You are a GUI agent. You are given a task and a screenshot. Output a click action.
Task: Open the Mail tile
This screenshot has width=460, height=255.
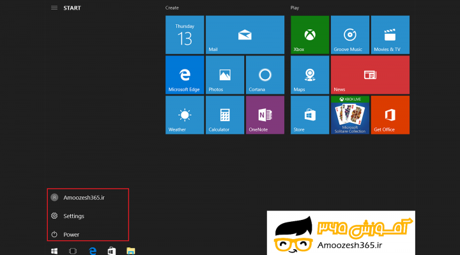245,35
